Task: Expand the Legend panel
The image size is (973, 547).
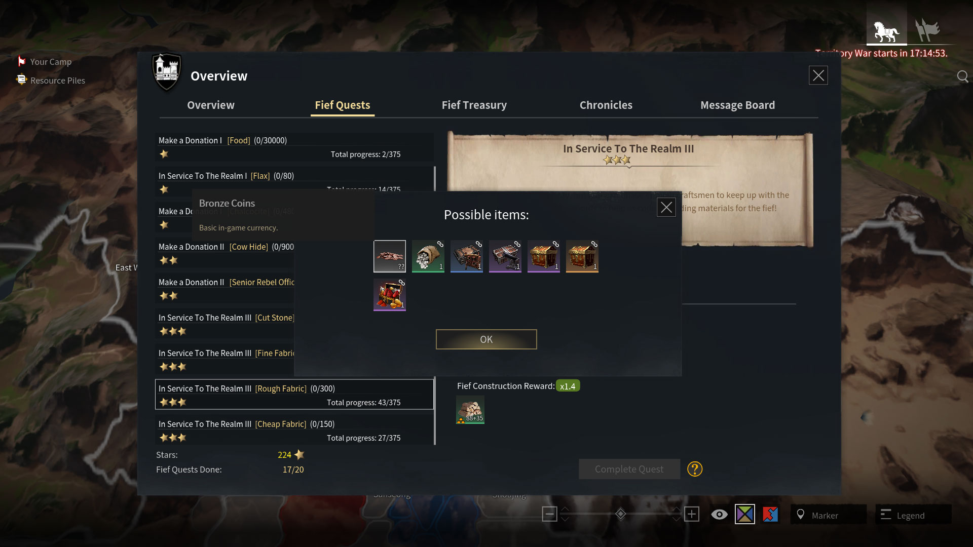Action: pyautogui.click(x=913, y=515)
